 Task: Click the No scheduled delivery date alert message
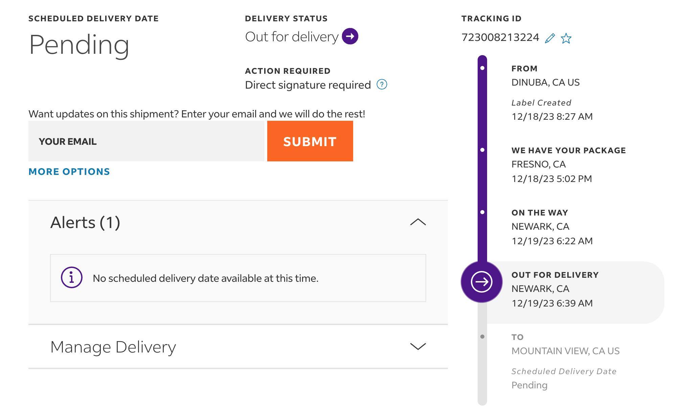pyautogui.click(x=205, y=278)
